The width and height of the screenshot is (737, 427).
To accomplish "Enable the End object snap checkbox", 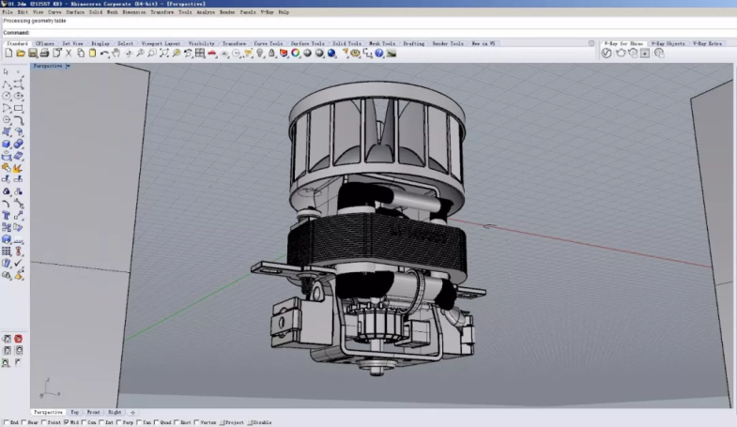I will 5,422.
